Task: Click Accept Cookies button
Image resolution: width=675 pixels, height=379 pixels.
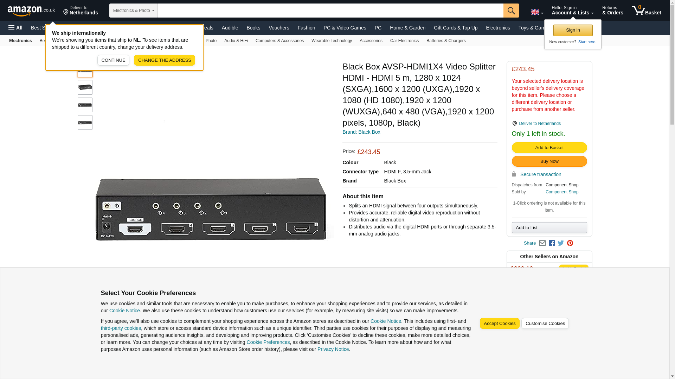Action: [499, 324]
